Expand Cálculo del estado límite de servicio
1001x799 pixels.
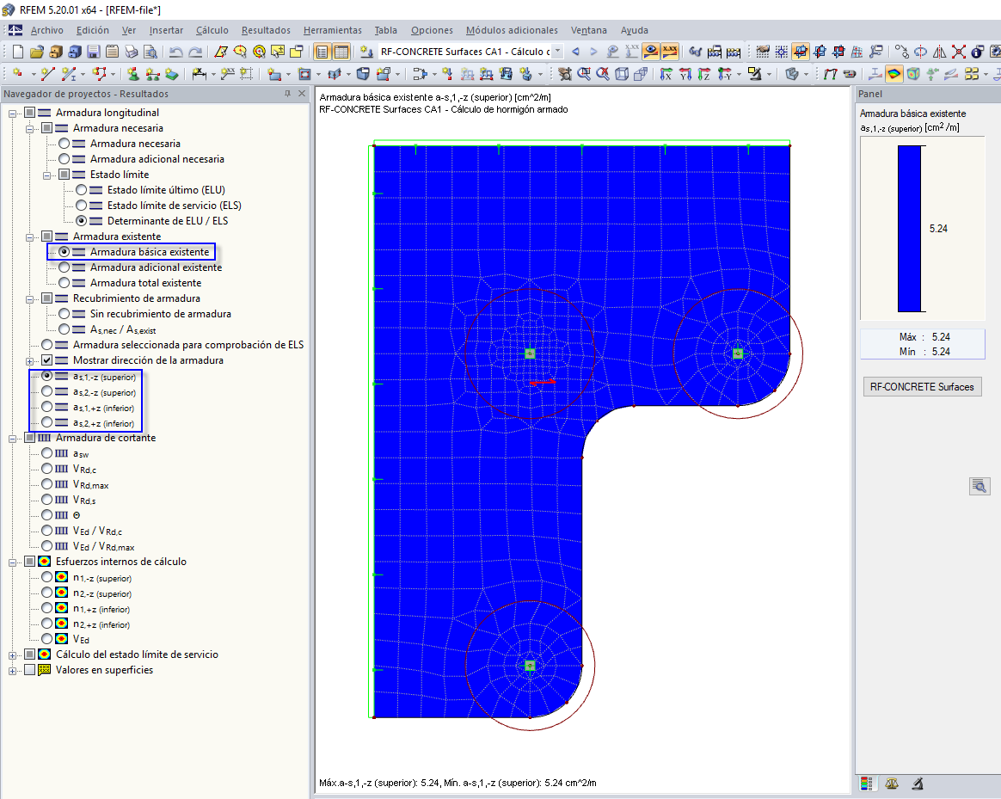click(12, 655)
